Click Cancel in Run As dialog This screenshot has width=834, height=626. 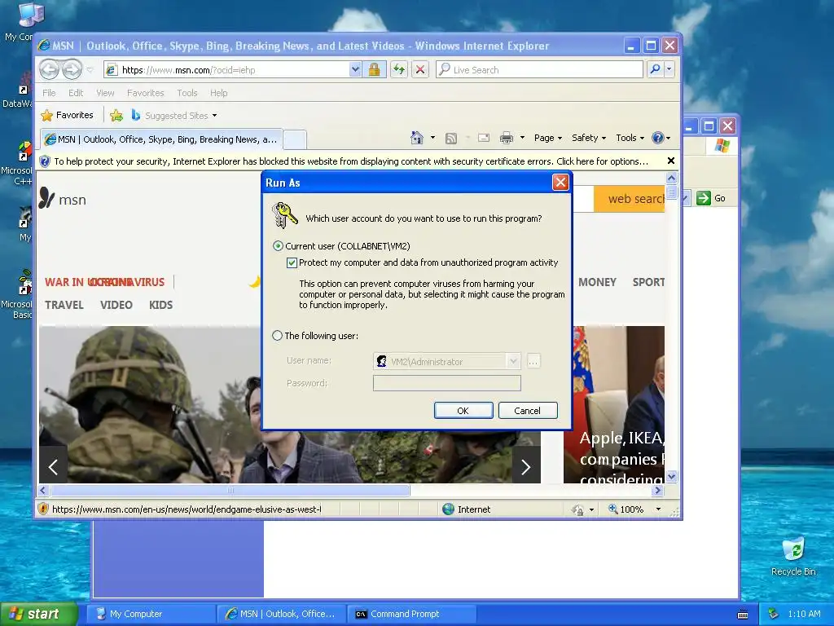click(528, 411)
